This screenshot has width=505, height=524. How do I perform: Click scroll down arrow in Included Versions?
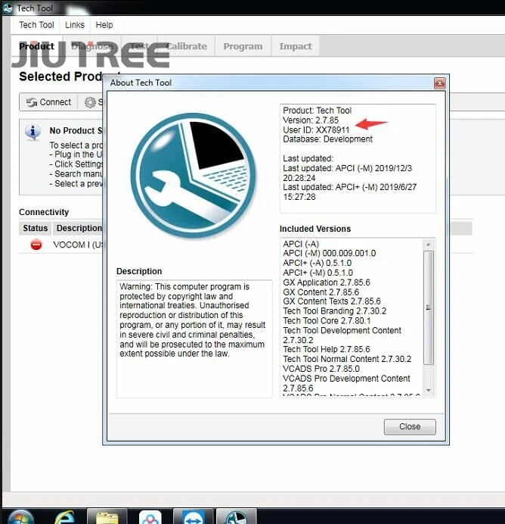pos(429,390)
